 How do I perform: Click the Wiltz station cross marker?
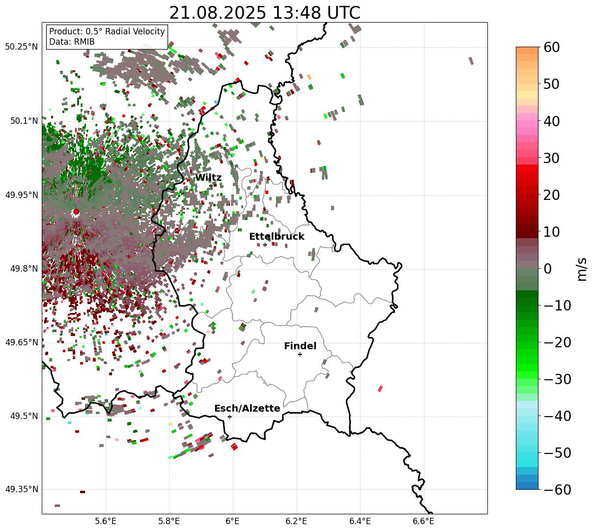211,186
